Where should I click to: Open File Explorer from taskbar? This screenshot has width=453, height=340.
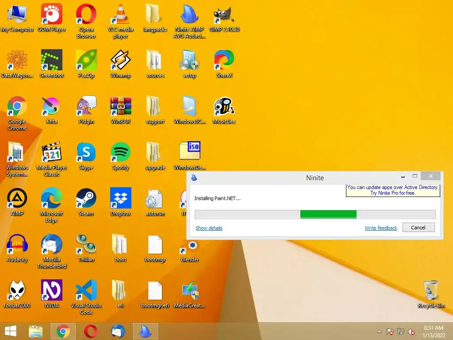[x=35, y=331]
